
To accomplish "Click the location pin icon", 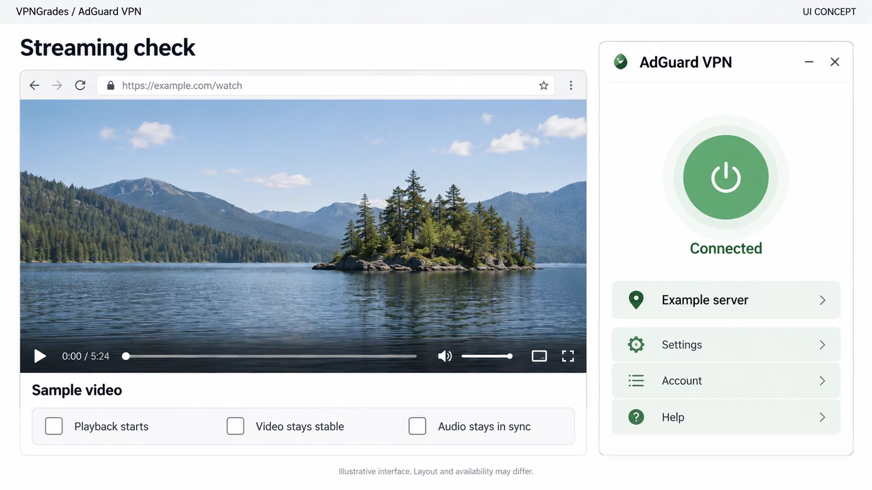I will coord(636,300).
